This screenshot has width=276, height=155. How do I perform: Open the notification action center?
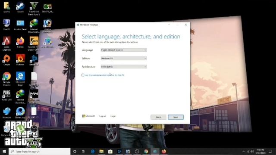(270, 151)
